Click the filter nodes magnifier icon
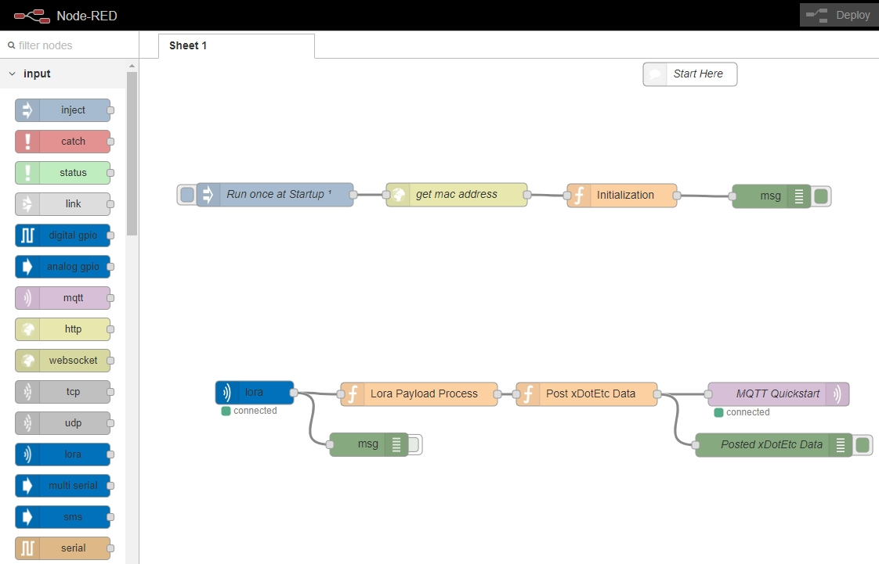879x564 pixels. (11, 45)
